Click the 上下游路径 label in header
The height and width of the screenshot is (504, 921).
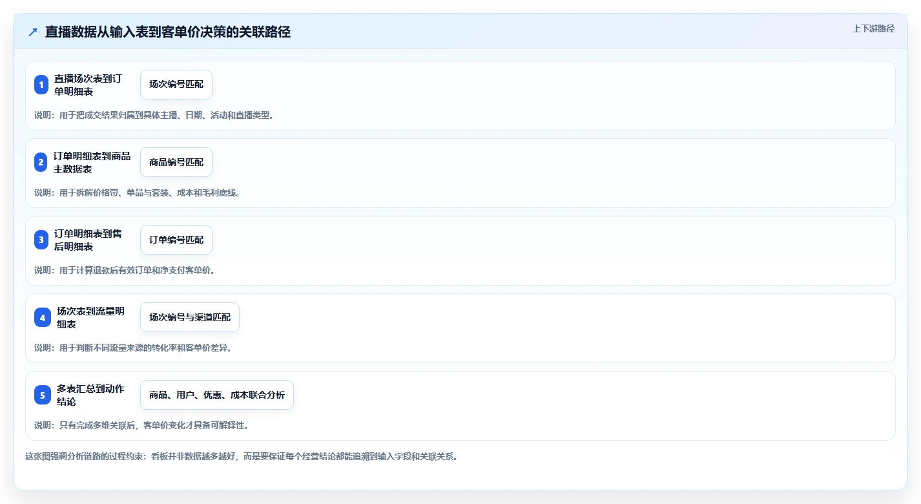[x=873, y=28]
